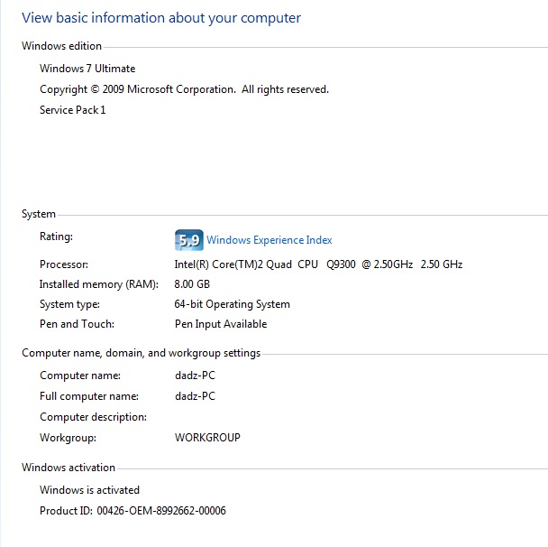Click the 5.9 rating badge icon
Image resolution: width=548 pixels, height=547 pixels.
point(188,240)
